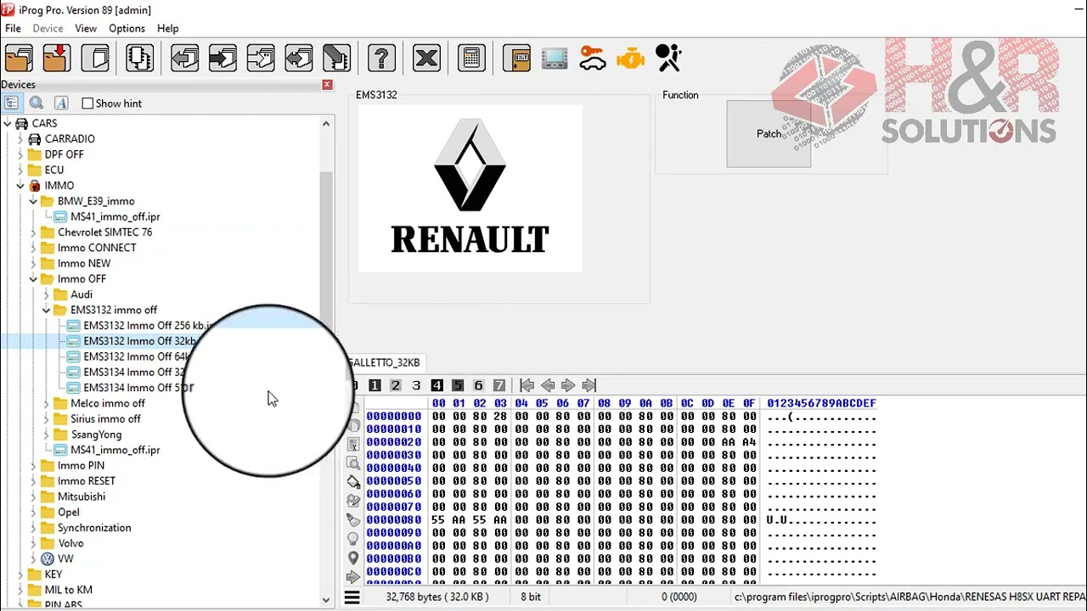The image size is (1087, 611).
Task: Open the Device menu
Action: tap(48, 28)
